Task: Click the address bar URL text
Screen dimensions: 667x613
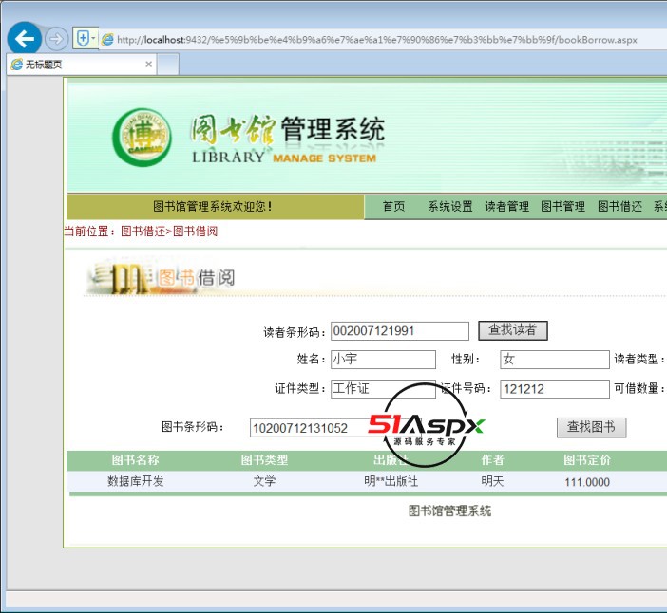Action: (x=377, y=40)
